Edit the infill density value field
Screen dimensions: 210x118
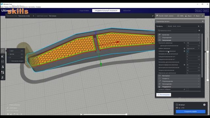click(x=193, y=43)
